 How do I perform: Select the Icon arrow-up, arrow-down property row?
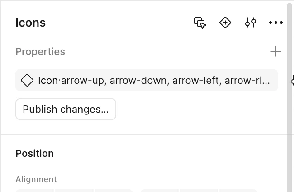(x=147, y=80)
